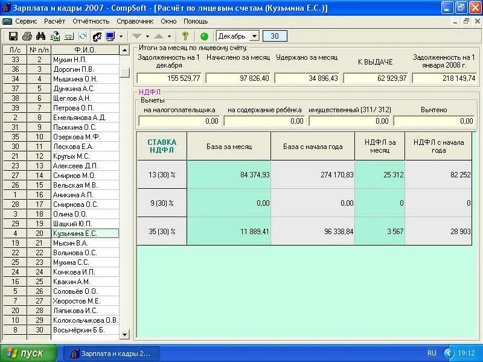Click the January 2008 debt field 218 149,74
The width and height of the screenshot is (483, 362).
point(444,78)
